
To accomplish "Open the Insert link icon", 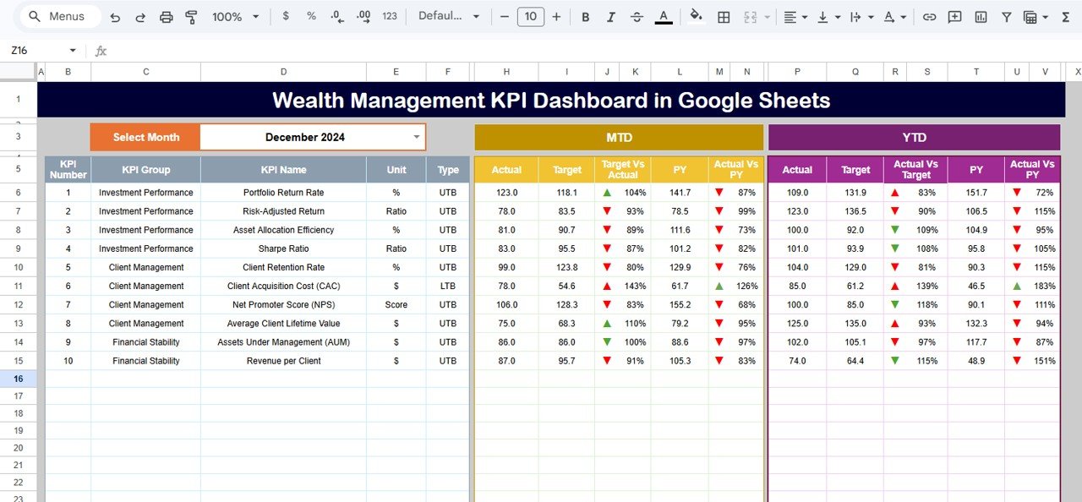I will pyautogui.click(x=929, y=16).
